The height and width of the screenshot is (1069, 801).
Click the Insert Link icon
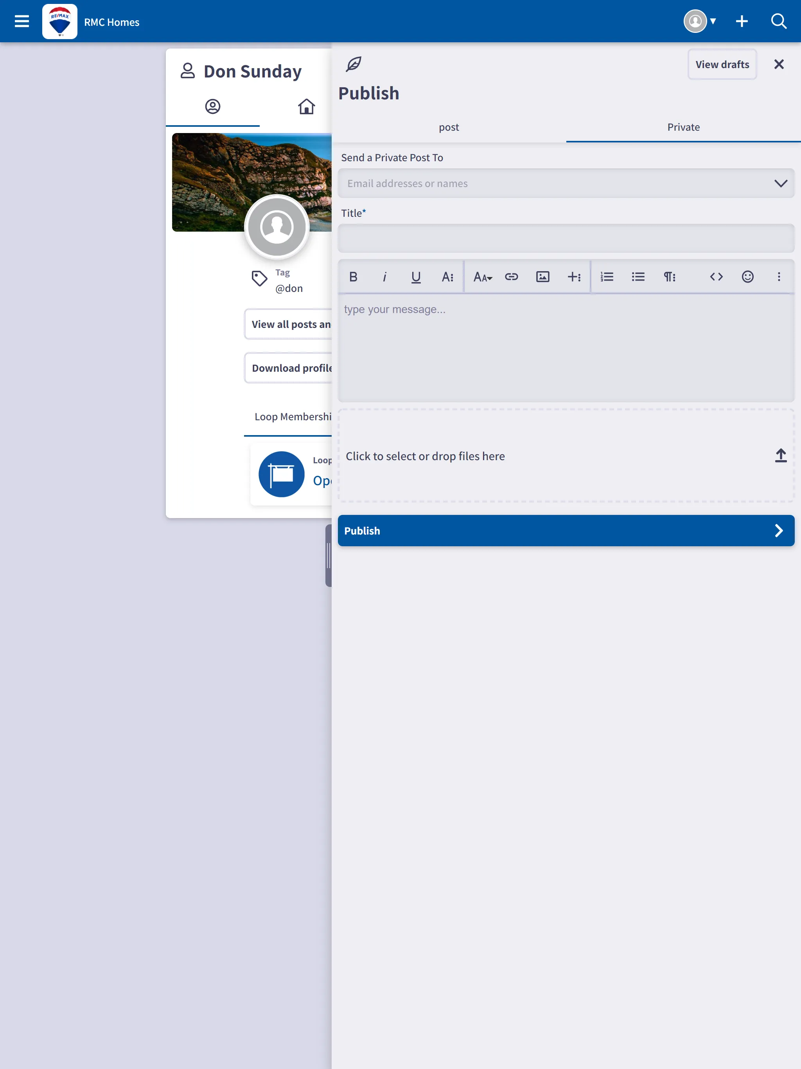(512, 277)
